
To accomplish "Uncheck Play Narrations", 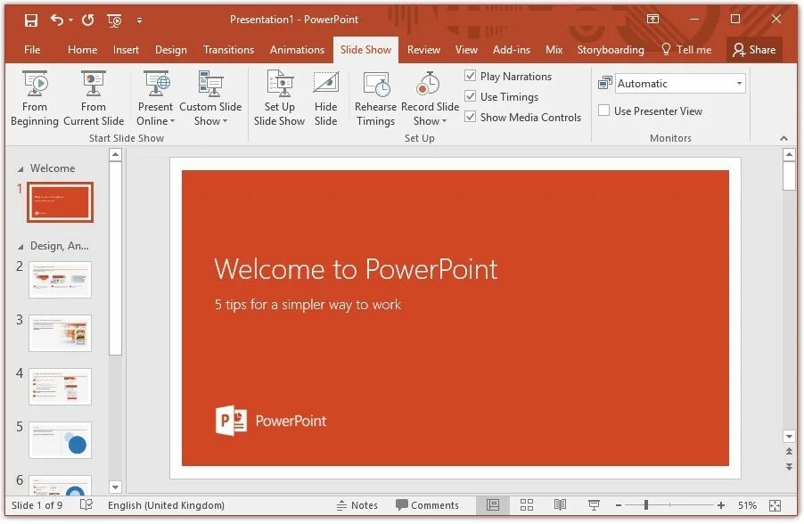I will tap(471, 76).
